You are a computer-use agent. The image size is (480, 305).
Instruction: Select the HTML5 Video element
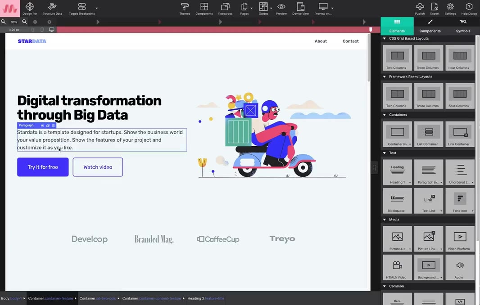pos(397,267)
